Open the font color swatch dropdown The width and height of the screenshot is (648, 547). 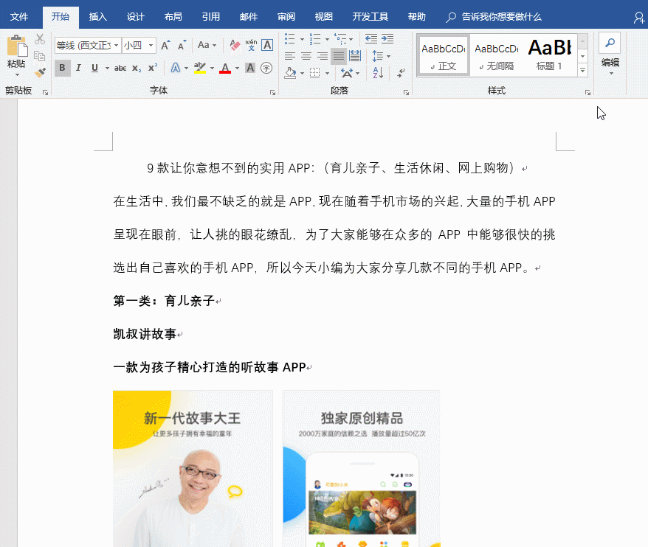pyautogui.click(x=235, y=69)
